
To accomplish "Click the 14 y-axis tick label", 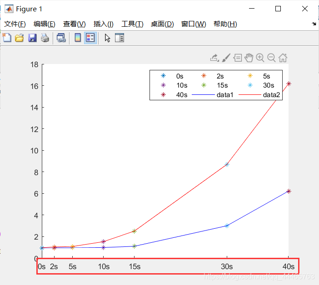I will coord(35,108).
